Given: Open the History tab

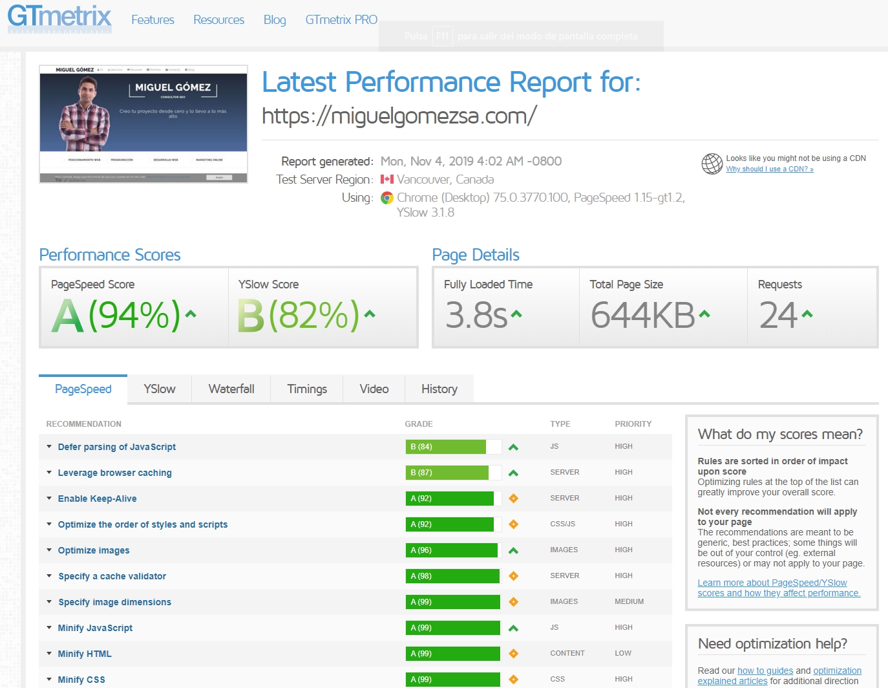Looking at the screenshot, I should 439,389.
